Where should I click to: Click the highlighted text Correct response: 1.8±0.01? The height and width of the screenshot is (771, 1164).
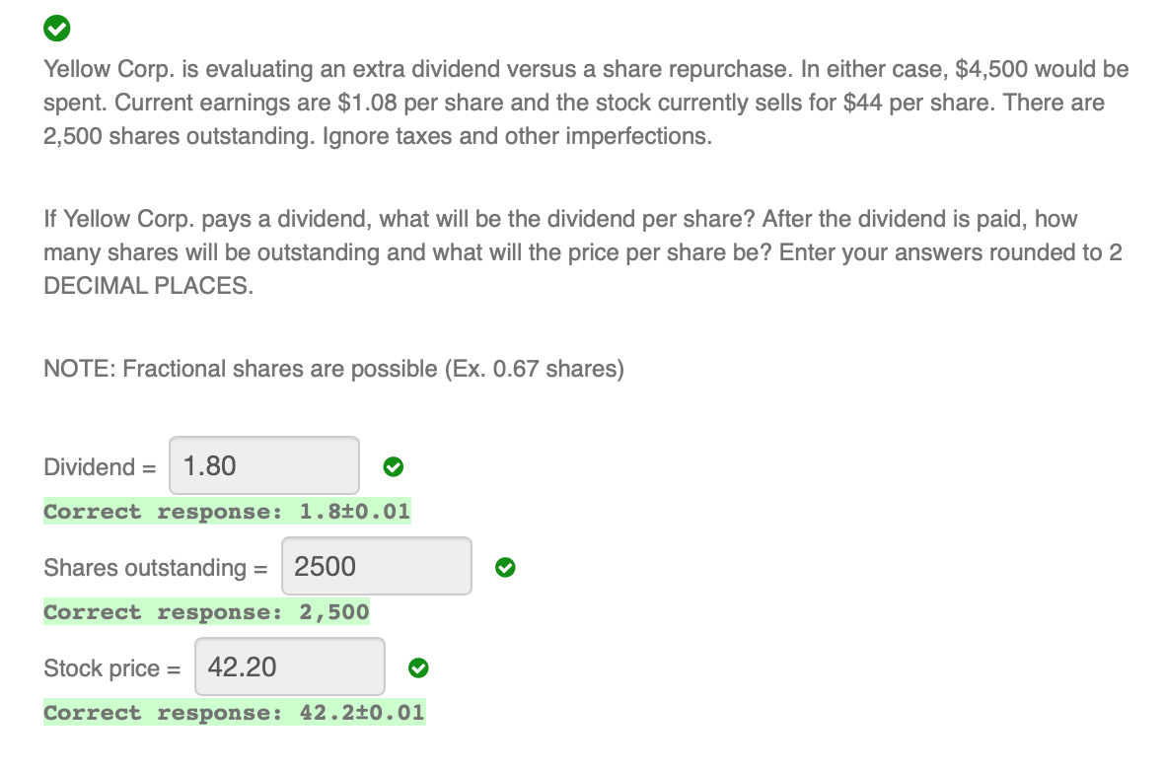tap(227, 512)
